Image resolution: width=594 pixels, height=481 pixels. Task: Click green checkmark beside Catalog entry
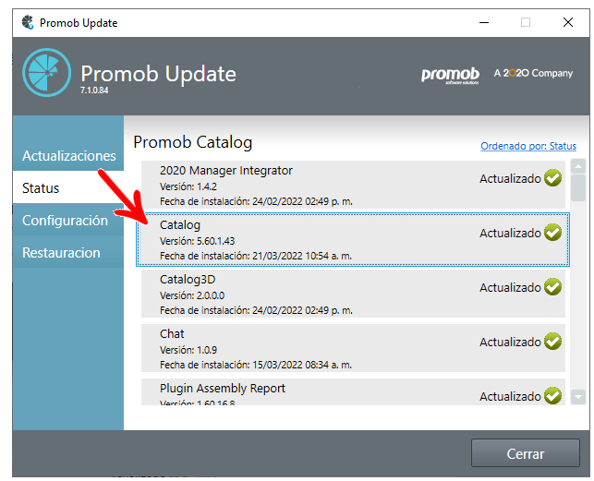pyautogui.click(x=552, y=232)
